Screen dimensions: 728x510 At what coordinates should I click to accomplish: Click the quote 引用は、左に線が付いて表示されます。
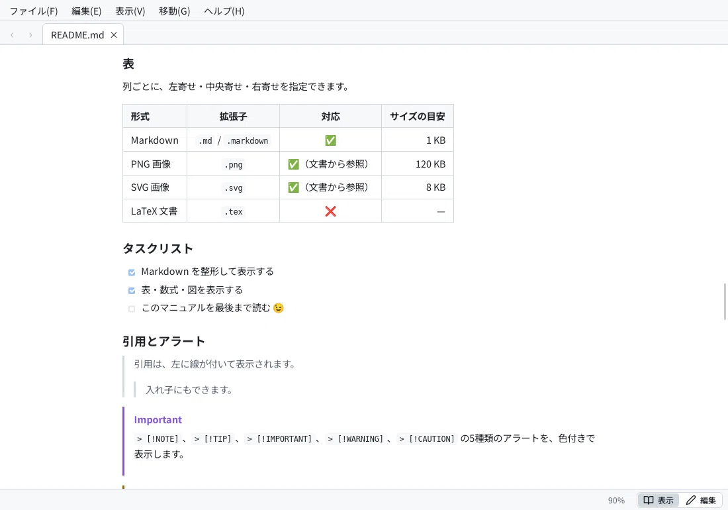point(216,364)
